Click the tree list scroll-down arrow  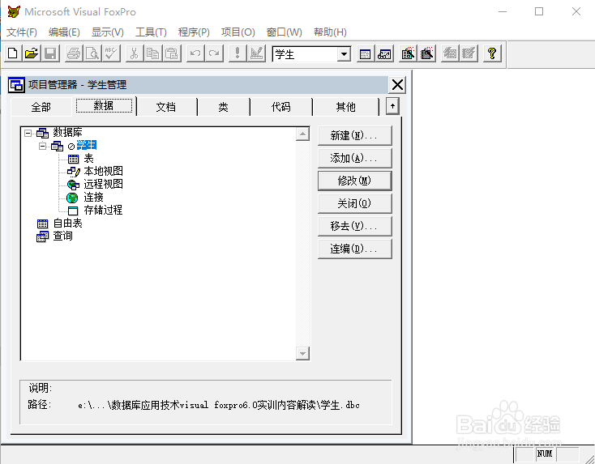tap(302, 353)
